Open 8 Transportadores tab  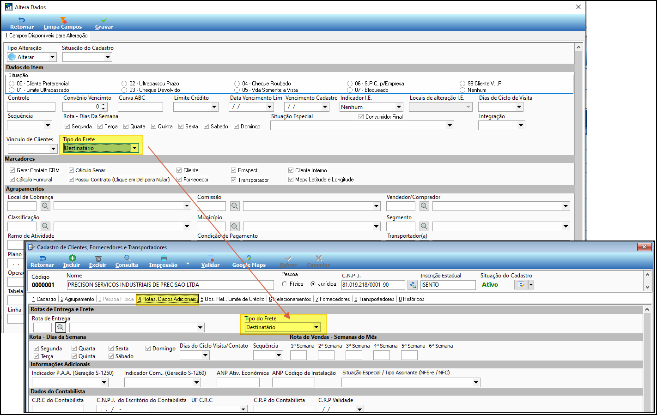click(374, 299)
